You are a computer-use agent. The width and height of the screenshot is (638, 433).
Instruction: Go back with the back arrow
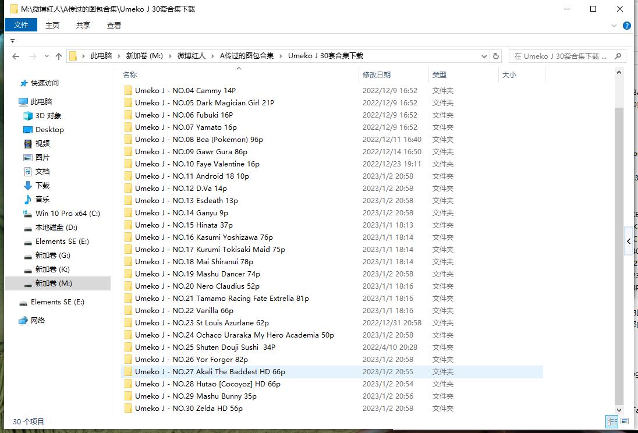[16, 56]
